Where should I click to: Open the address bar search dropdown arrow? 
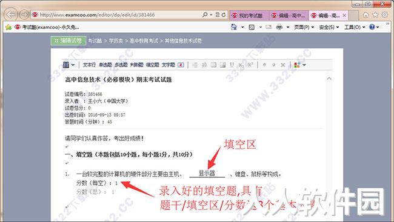coord(211,15)
